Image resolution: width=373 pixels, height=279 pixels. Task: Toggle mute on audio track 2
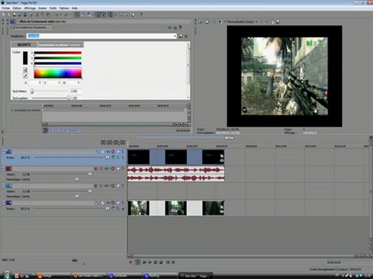point(113,169)
